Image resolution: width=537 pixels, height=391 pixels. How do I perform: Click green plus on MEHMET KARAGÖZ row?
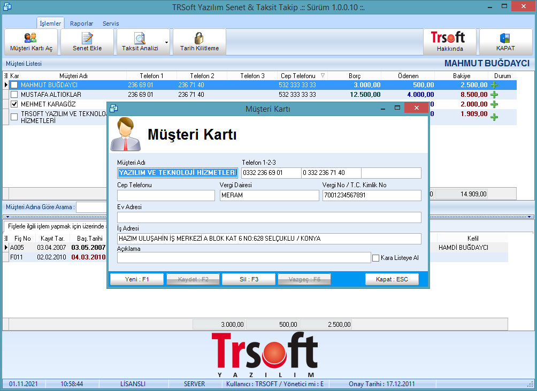pyautogui.click(x=494, y=104)
